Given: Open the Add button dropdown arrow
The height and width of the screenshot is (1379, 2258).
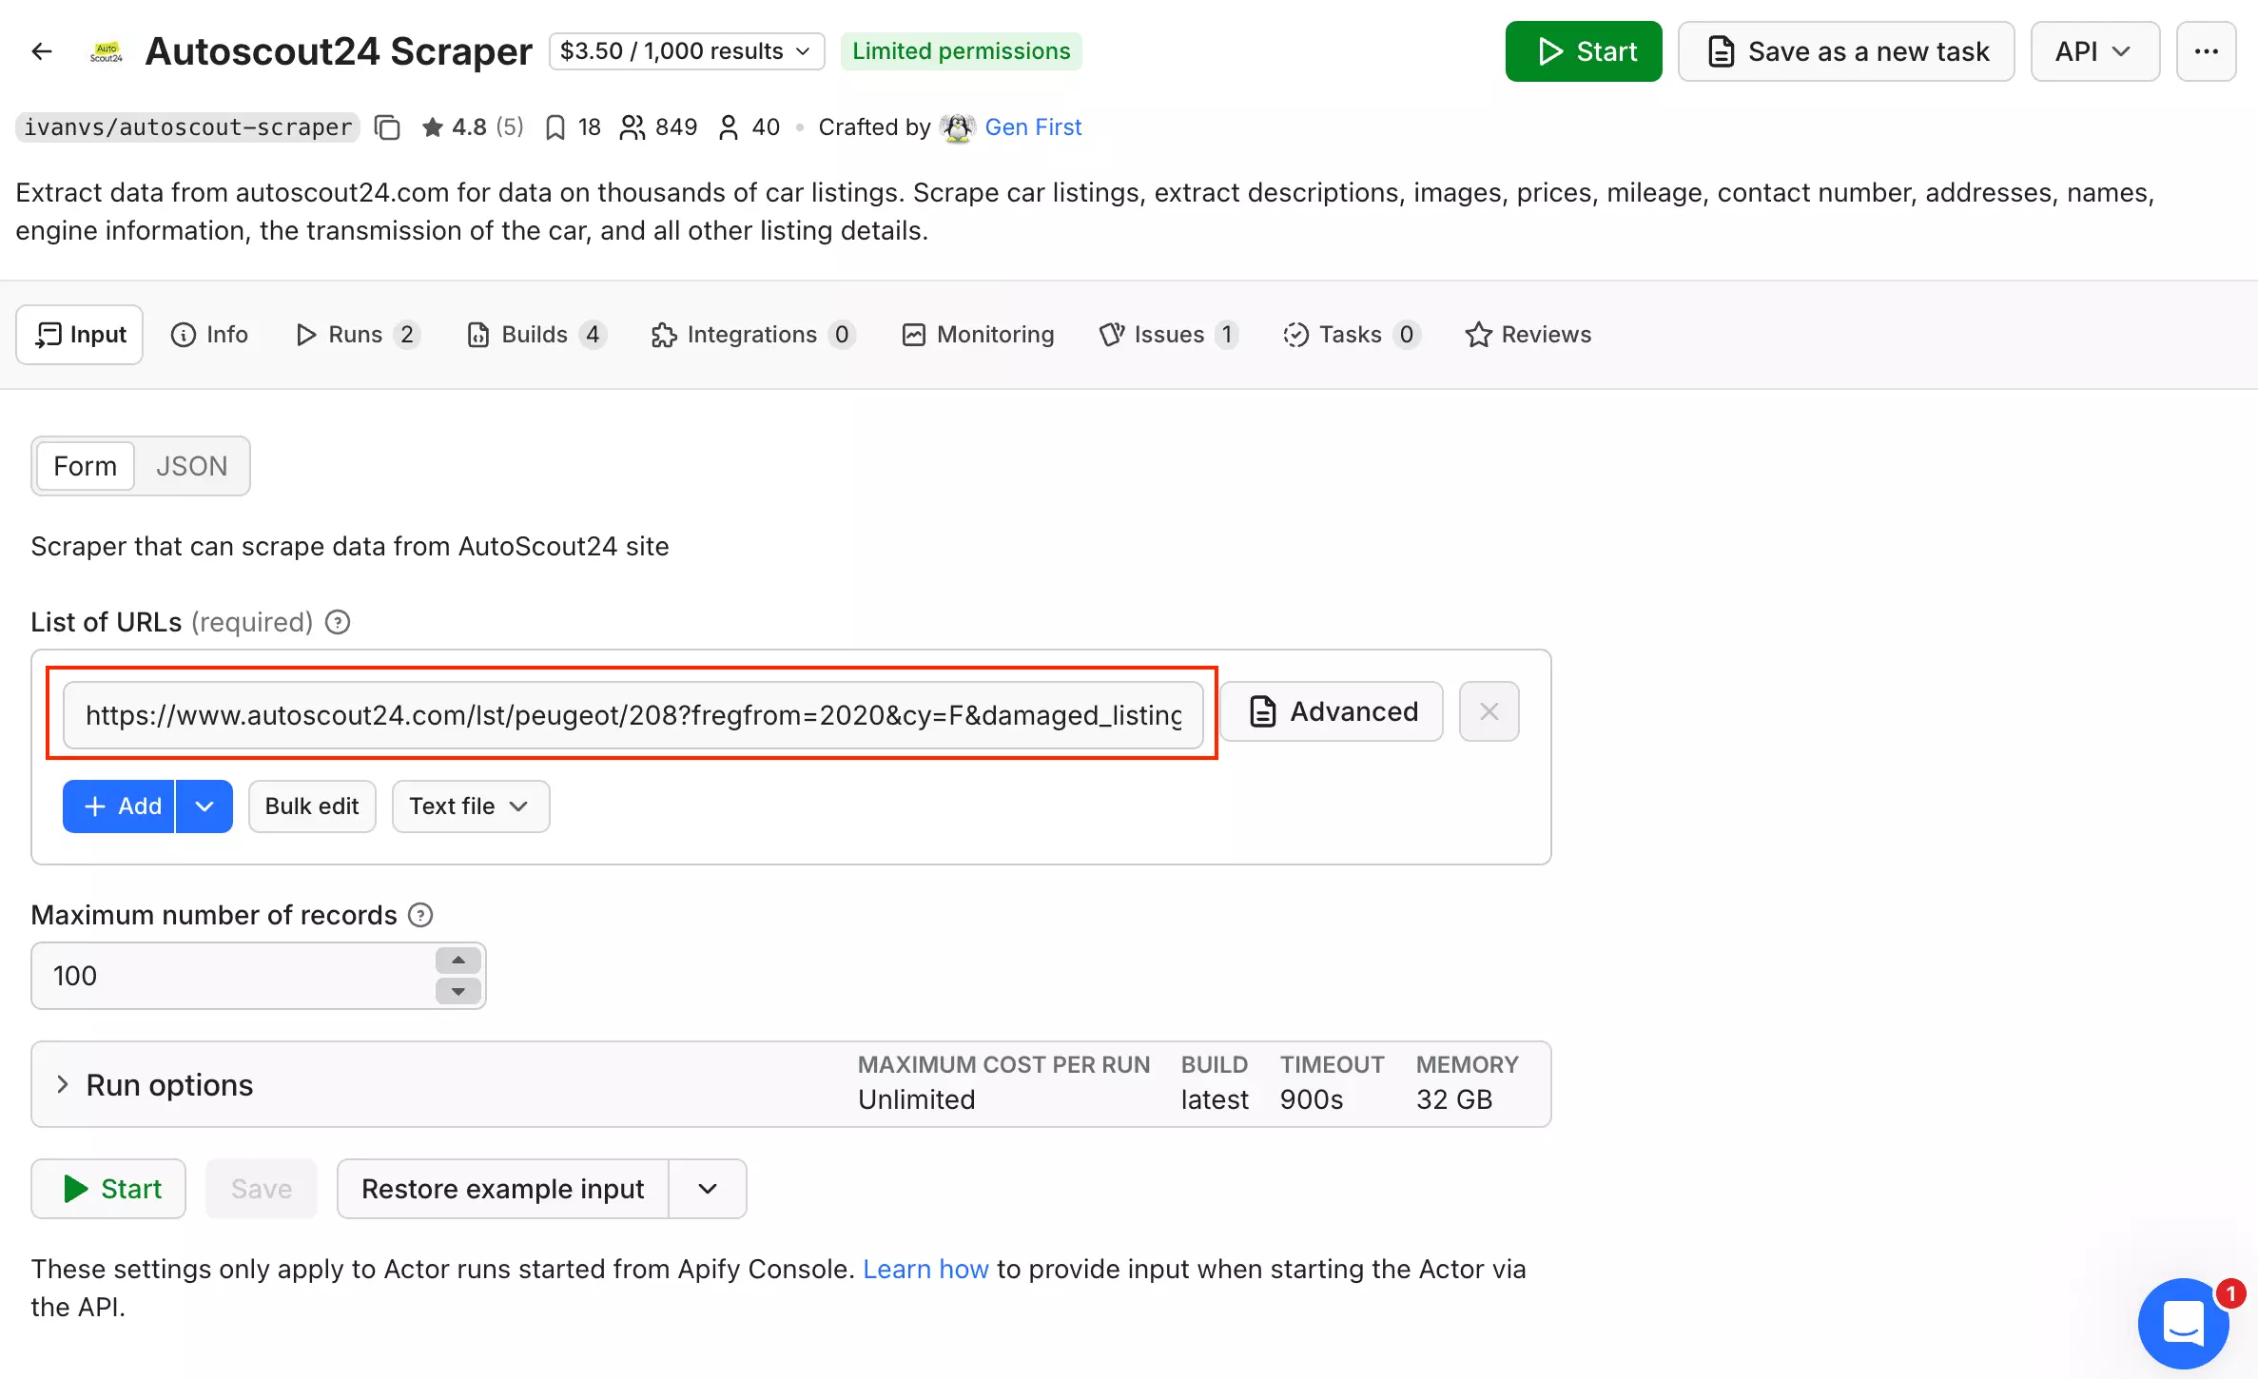Looking at the screenshot, I should point(204,806).
